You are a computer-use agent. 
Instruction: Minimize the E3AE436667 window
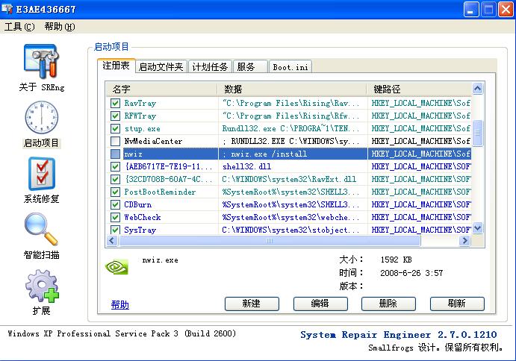pyautogui.click(x=470, y=9)
